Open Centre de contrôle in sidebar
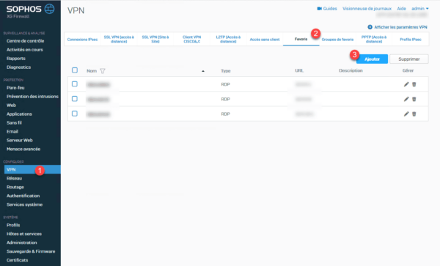This screenshot has height=266, width=440. click(25, 41)
